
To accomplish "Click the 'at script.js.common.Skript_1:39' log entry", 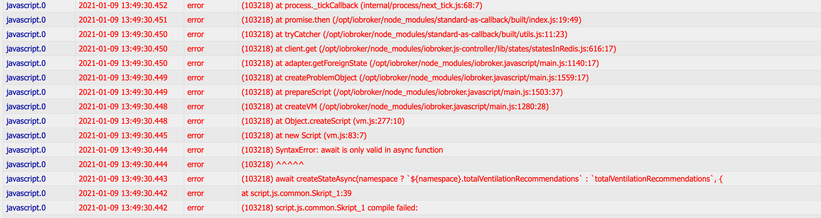I will pos(296,193).
